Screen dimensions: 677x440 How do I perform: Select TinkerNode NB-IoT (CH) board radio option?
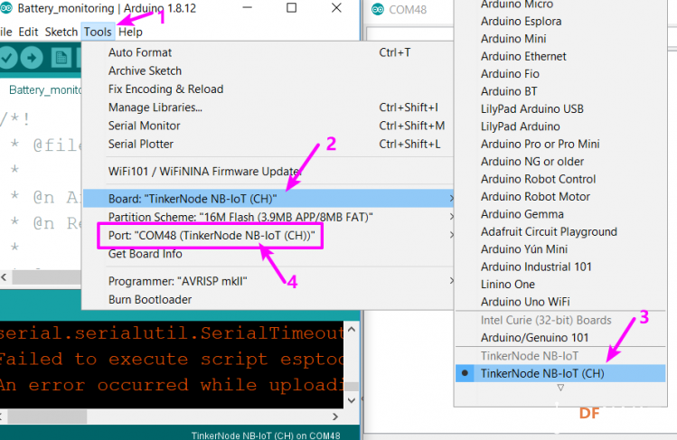coord(560,373)
